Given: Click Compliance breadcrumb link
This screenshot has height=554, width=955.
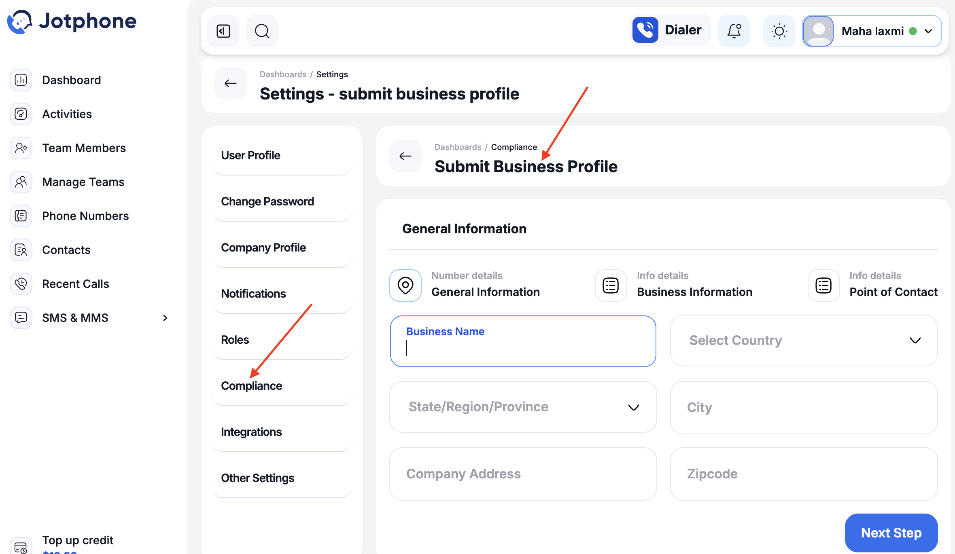Looking at the screenshot, I should click(x=514, y=147).
